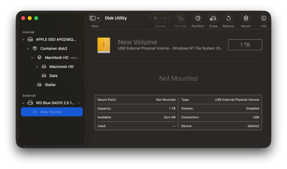Image resolution: width=287 pixels, height=169 pixels.
Task: Collapse the APPLE SSD disk tree
Action: click(23, 40)
